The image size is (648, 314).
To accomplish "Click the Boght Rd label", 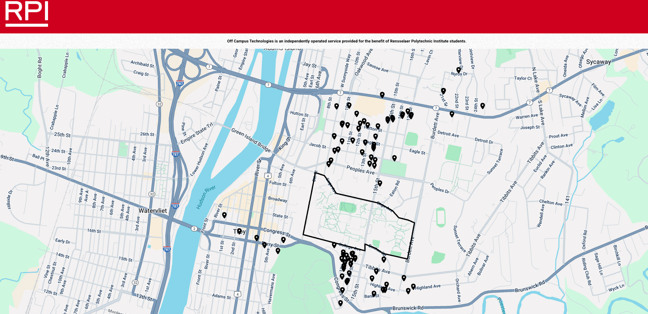I will [39, 67].
